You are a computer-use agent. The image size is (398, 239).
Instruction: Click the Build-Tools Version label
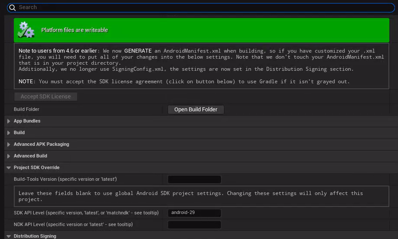(65, 179)
